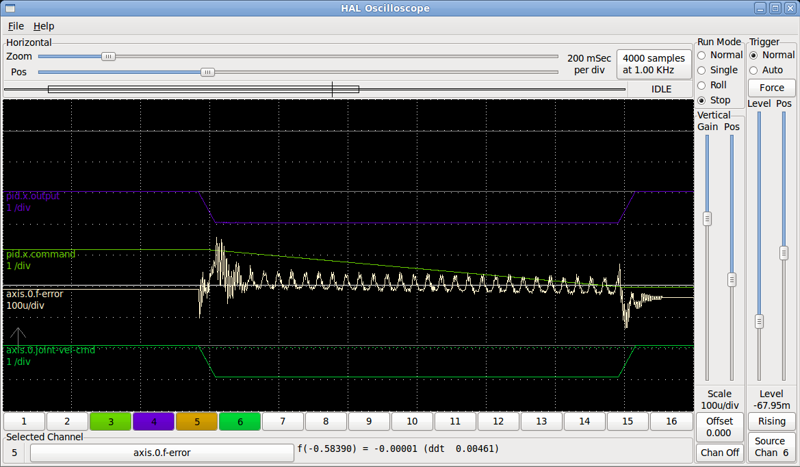800x467 pixels.
Task: Open the Help menu
Action: point(44,26)
